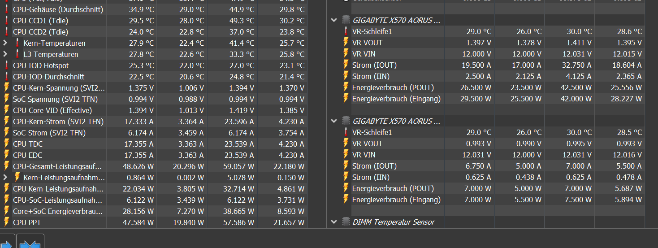Screen dimensions: 658x248
Task: Select lightning icon of CPU Core VID (Effective)
Action: pyautogui.click(x=7, y=110)
